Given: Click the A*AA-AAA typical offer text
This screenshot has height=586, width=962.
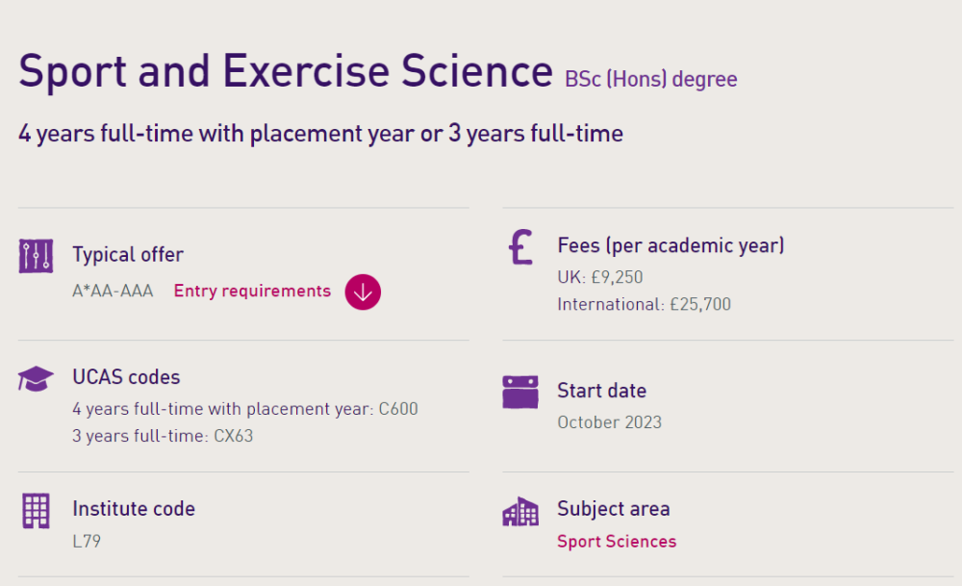Looking at the screenshot, I should (113, 291).
